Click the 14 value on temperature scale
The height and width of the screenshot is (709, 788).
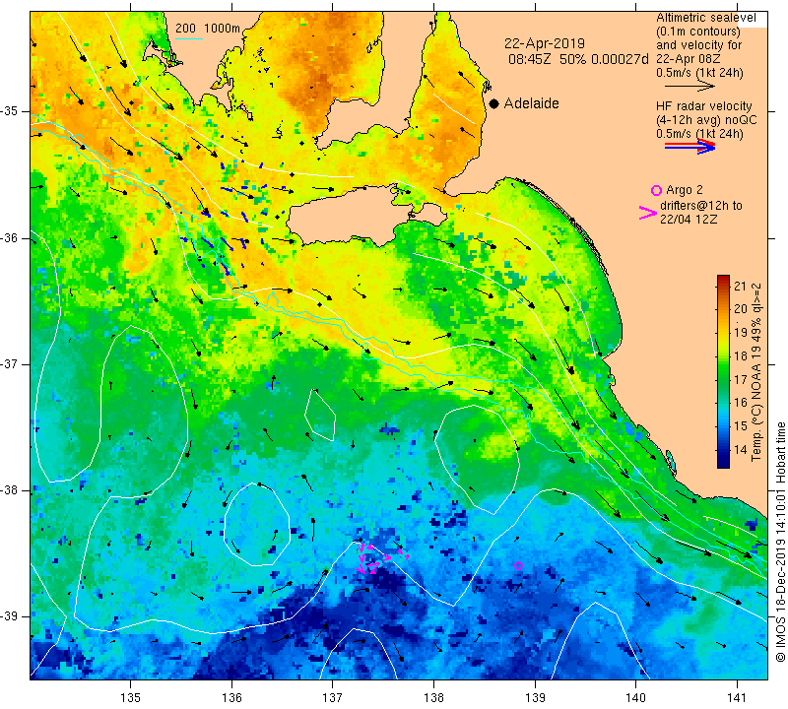[x=741, y=450]
